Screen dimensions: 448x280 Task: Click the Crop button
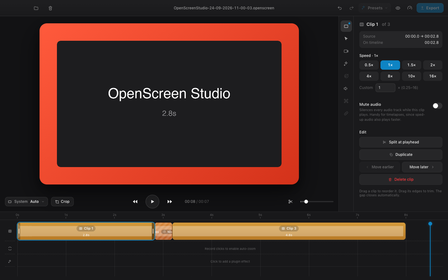(62, 202)
